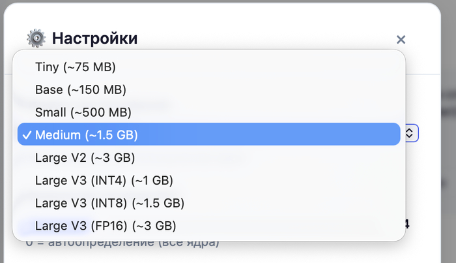Click the Настройки dialog title
Screen dimensions: 456x263
(x=94, y=39)
